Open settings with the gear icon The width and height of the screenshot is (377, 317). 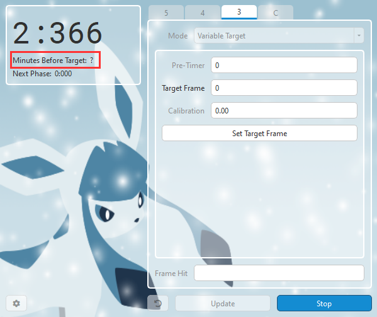16,303
